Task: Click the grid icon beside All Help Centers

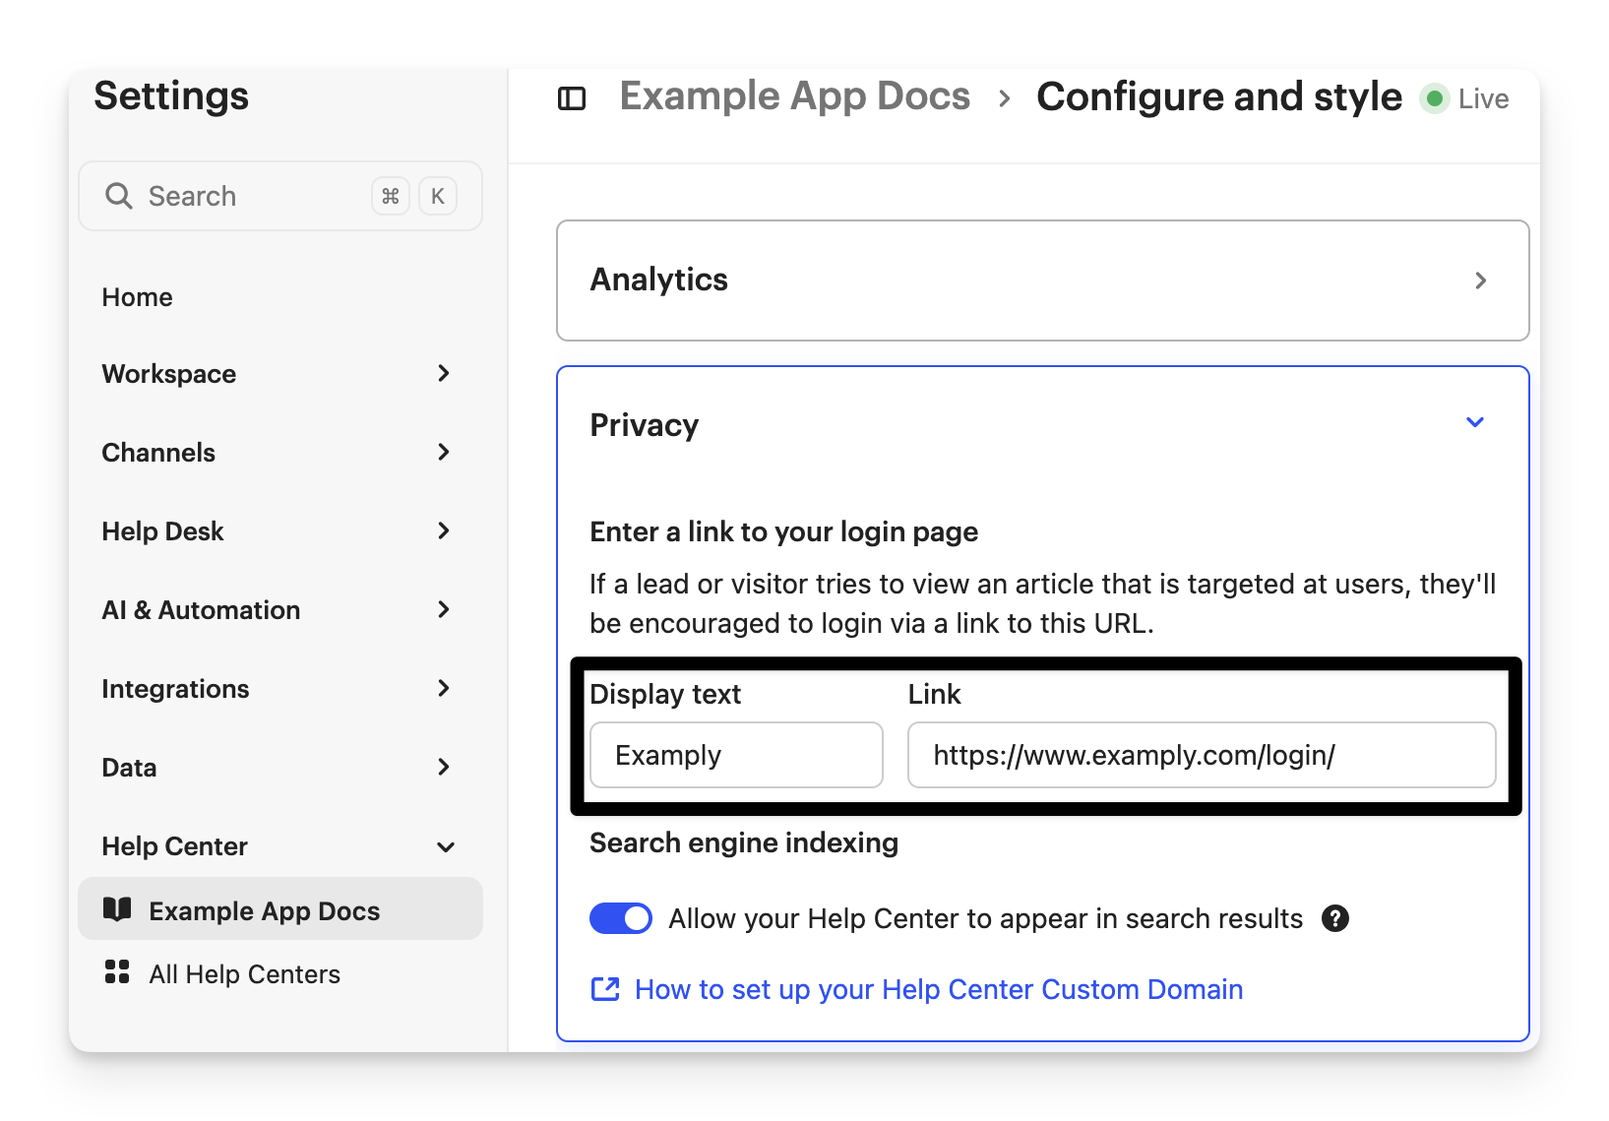Action: point(117,972)
